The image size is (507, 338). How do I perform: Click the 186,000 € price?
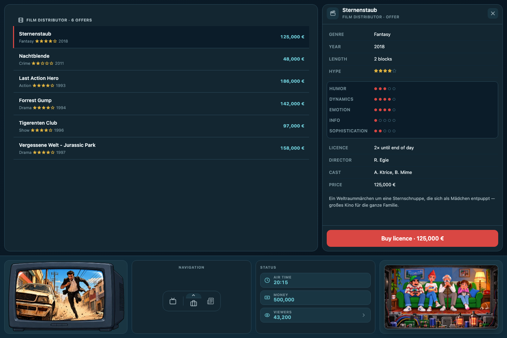pos(292,81)
